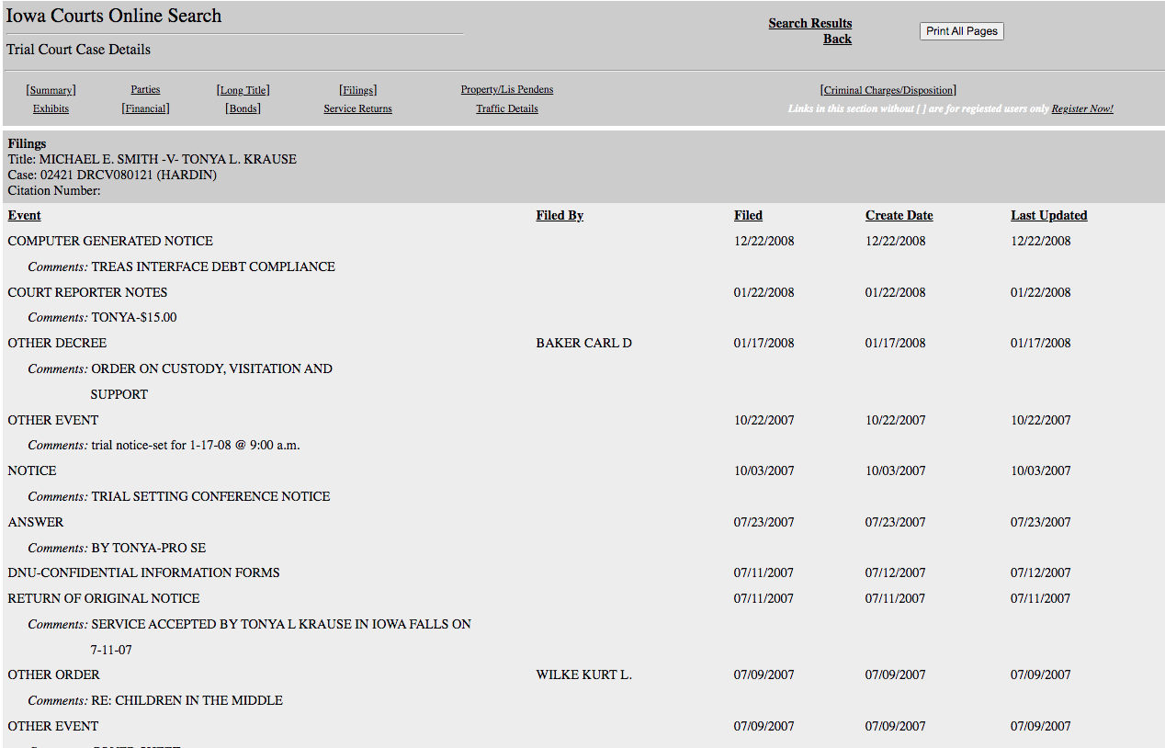View Criminal Charges/Disposition
This screenshot has width=1165, height=748.
coord(888,90)
